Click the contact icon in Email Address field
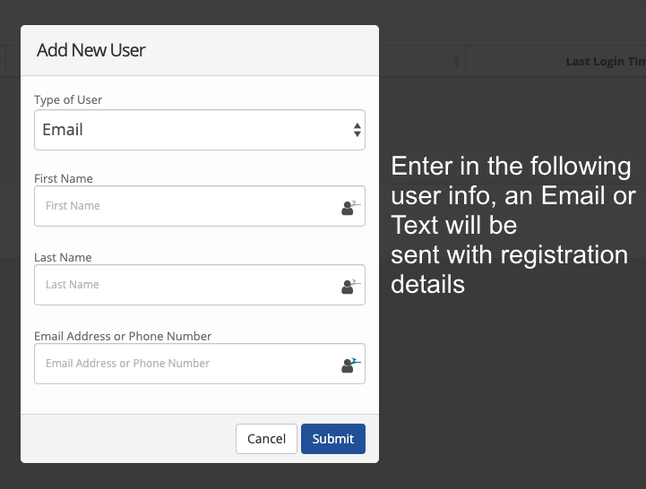The height and width of the screenshot is (489, 646). pos(349,365)
